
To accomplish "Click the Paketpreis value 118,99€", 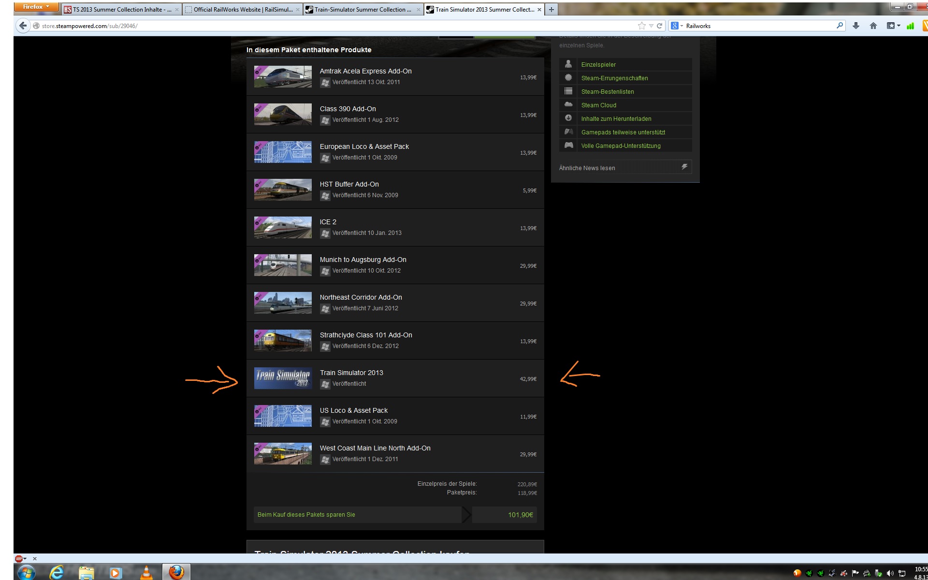I will tap(527, 493).
